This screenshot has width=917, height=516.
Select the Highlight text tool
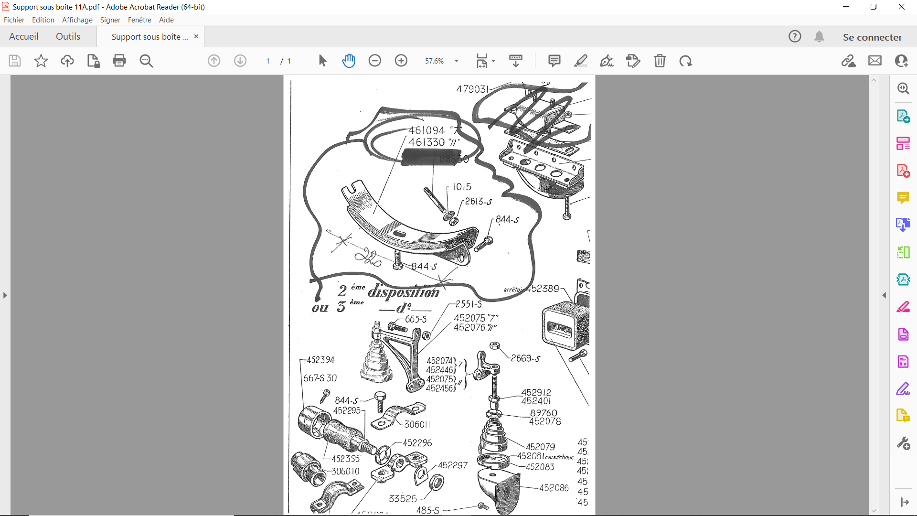(x=580, y=61)
